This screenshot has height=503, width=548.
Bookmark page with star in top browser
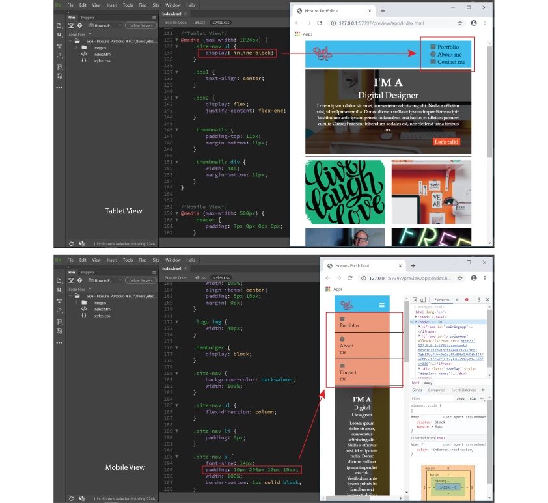click(x=460, y=23)
